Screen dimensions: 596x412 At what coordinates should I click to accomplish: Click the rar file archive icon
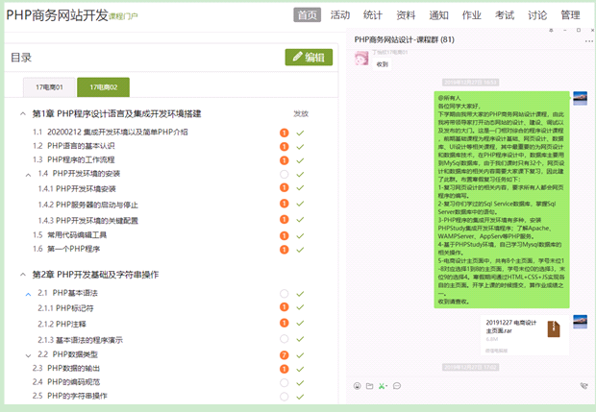click(x=554, y=329)
